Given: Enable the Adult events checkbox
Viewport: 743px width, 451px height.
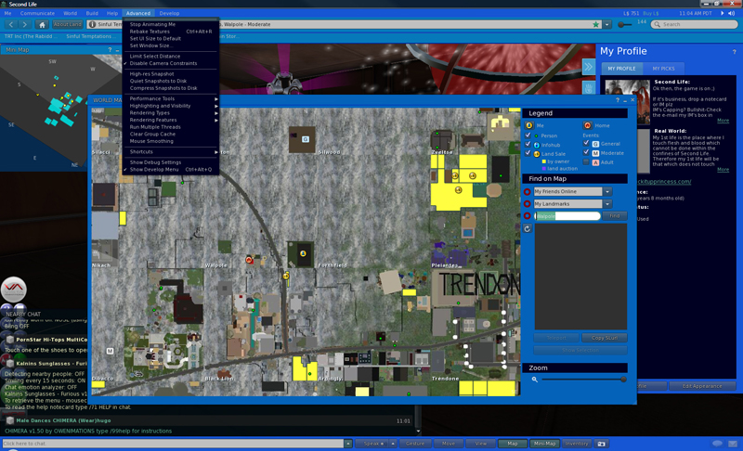Looking at the screenshot, I should 586,162.
